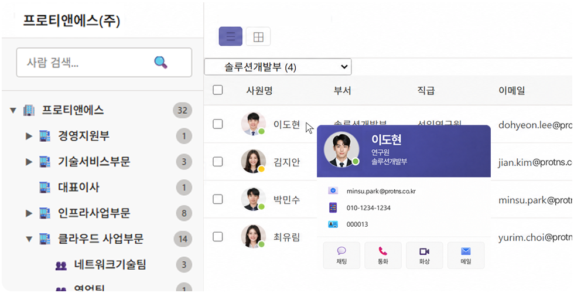Click the phone icon beside 010-1234-1234
Screen dimensions: 574x293
click(x=333, y=207)
